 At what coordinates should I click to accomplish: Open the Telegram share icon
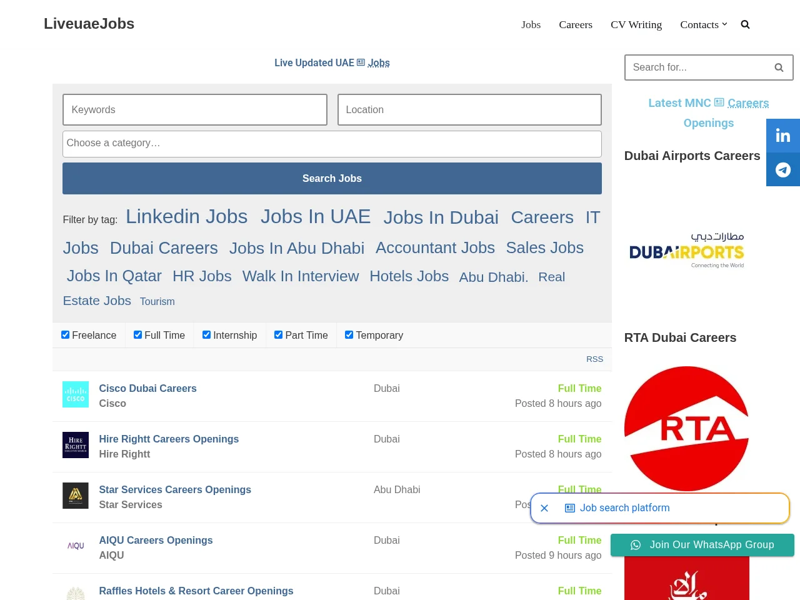[783, 169]
